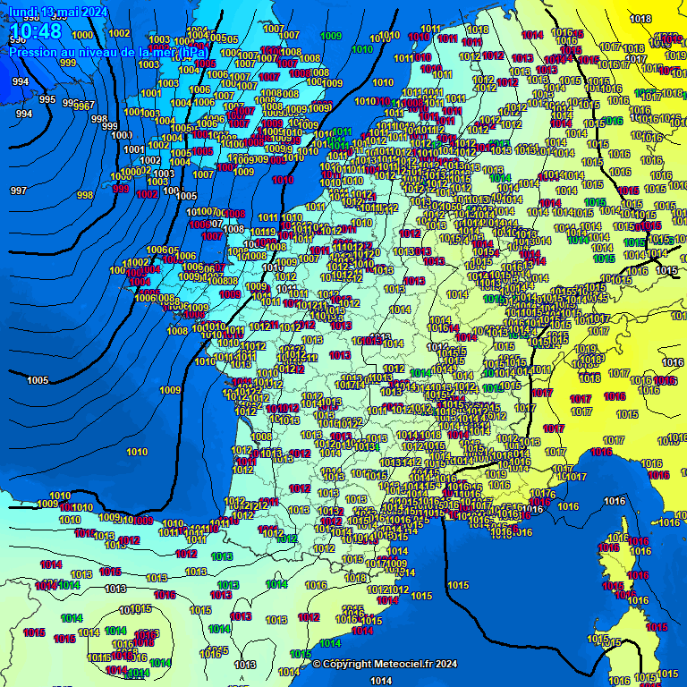This screenshot has height=687, width=687.
Task: Click the time label 10:48
Action: [36, 33]
